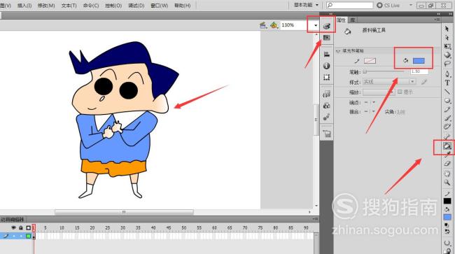Select the Zoom magnifier tool
Viewport: 455px width, 254px height.
[x=447, y=183]
